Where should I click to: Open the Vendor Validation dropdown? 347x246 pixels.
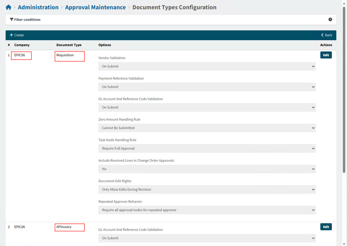(207, 66)
